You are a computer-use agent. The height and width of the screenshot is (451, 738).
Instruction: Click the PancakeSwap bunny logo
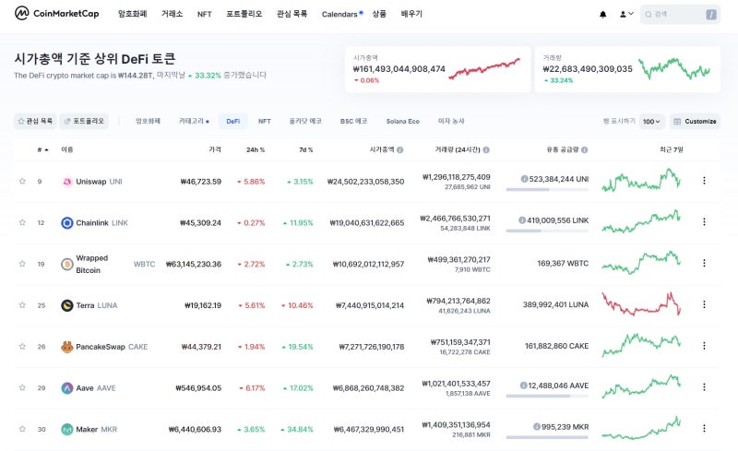67,347
